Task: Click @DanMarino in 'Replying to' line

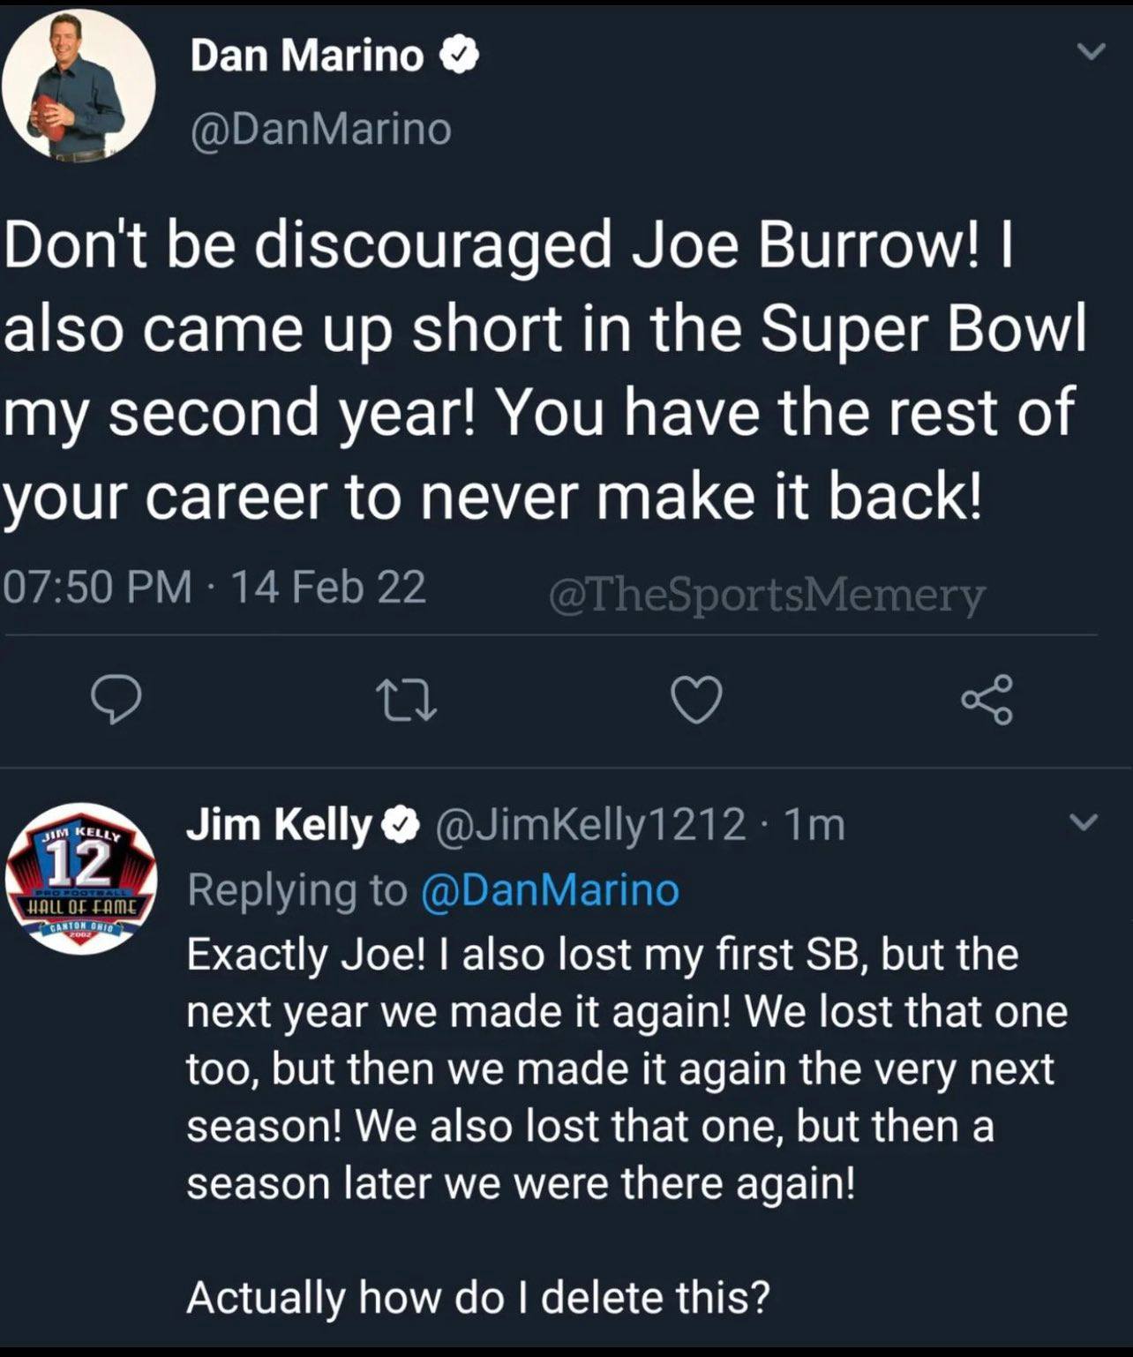Action: pos(551,889)
